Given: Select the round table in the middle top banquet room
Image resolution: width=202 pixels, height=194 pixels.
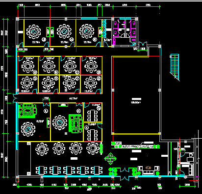Looking at the screenshot, I should (64, 31).
